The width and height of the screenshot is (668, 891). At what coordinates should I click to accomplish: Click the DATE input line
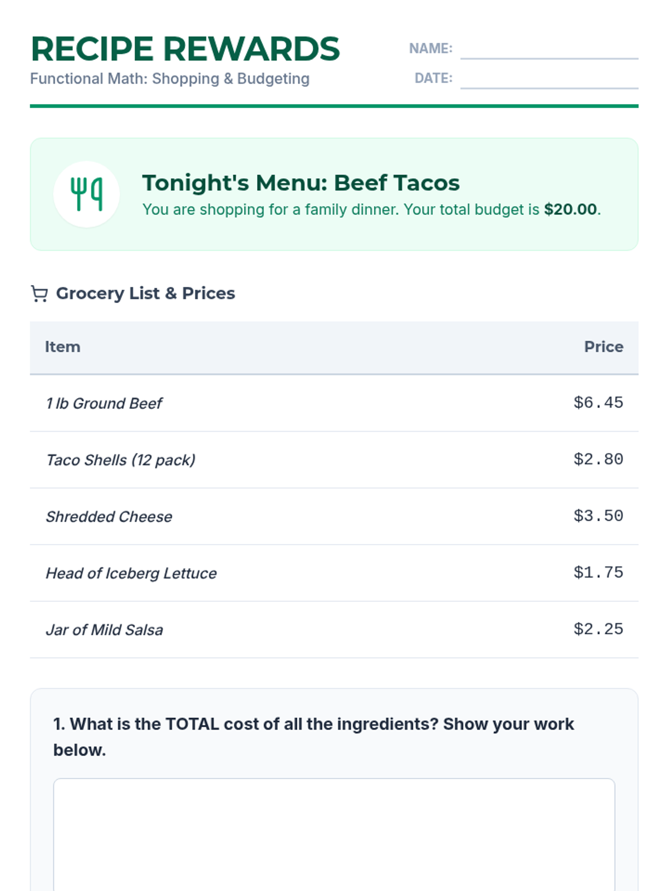pyautogui.click(x=549, y=80)
